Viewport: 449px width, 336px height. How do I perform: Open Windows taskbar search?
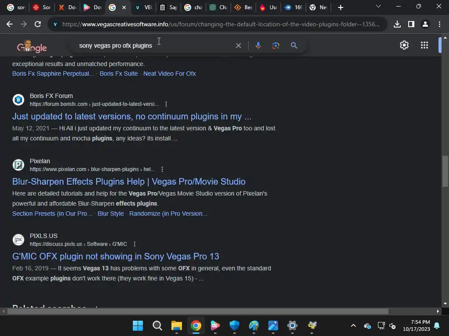[157, 325]
